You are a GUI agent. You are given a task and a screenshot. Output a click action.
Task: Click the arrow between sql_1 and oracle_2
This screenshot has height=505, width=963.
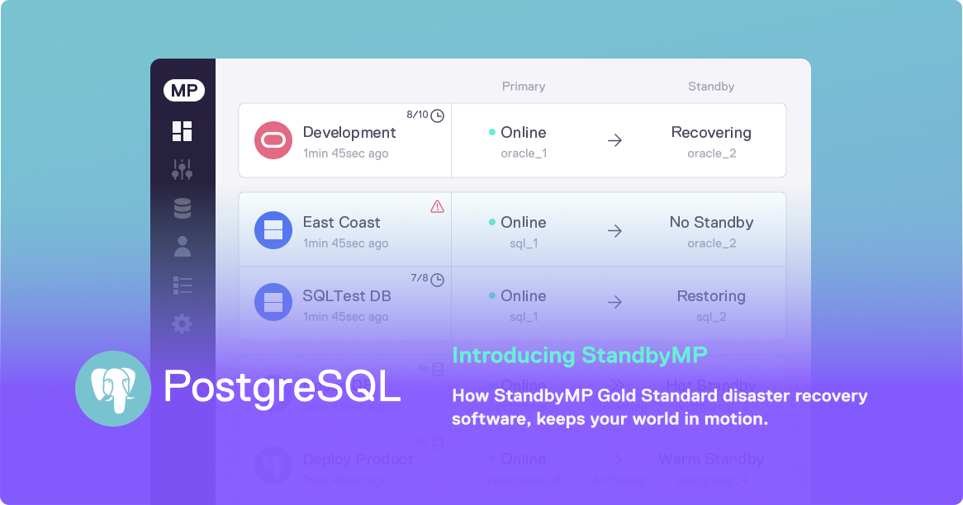coord(614,231)
